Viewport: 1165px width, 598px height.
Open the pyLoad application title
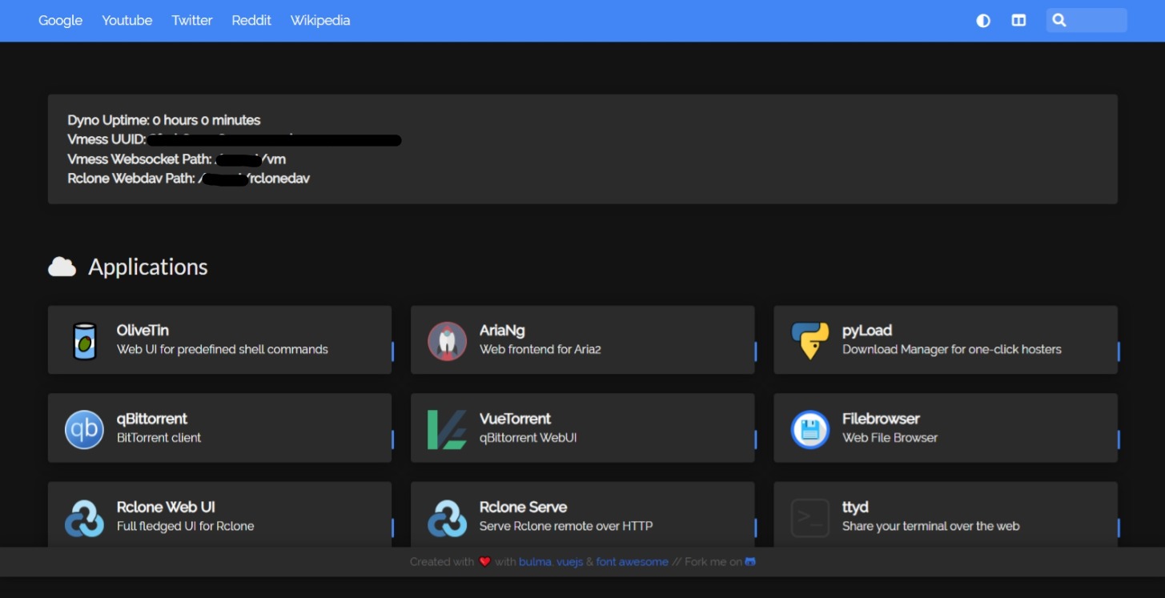click(x=866, y=331)
